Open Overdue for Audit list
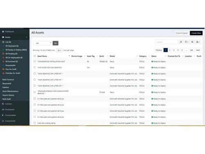 13,73
